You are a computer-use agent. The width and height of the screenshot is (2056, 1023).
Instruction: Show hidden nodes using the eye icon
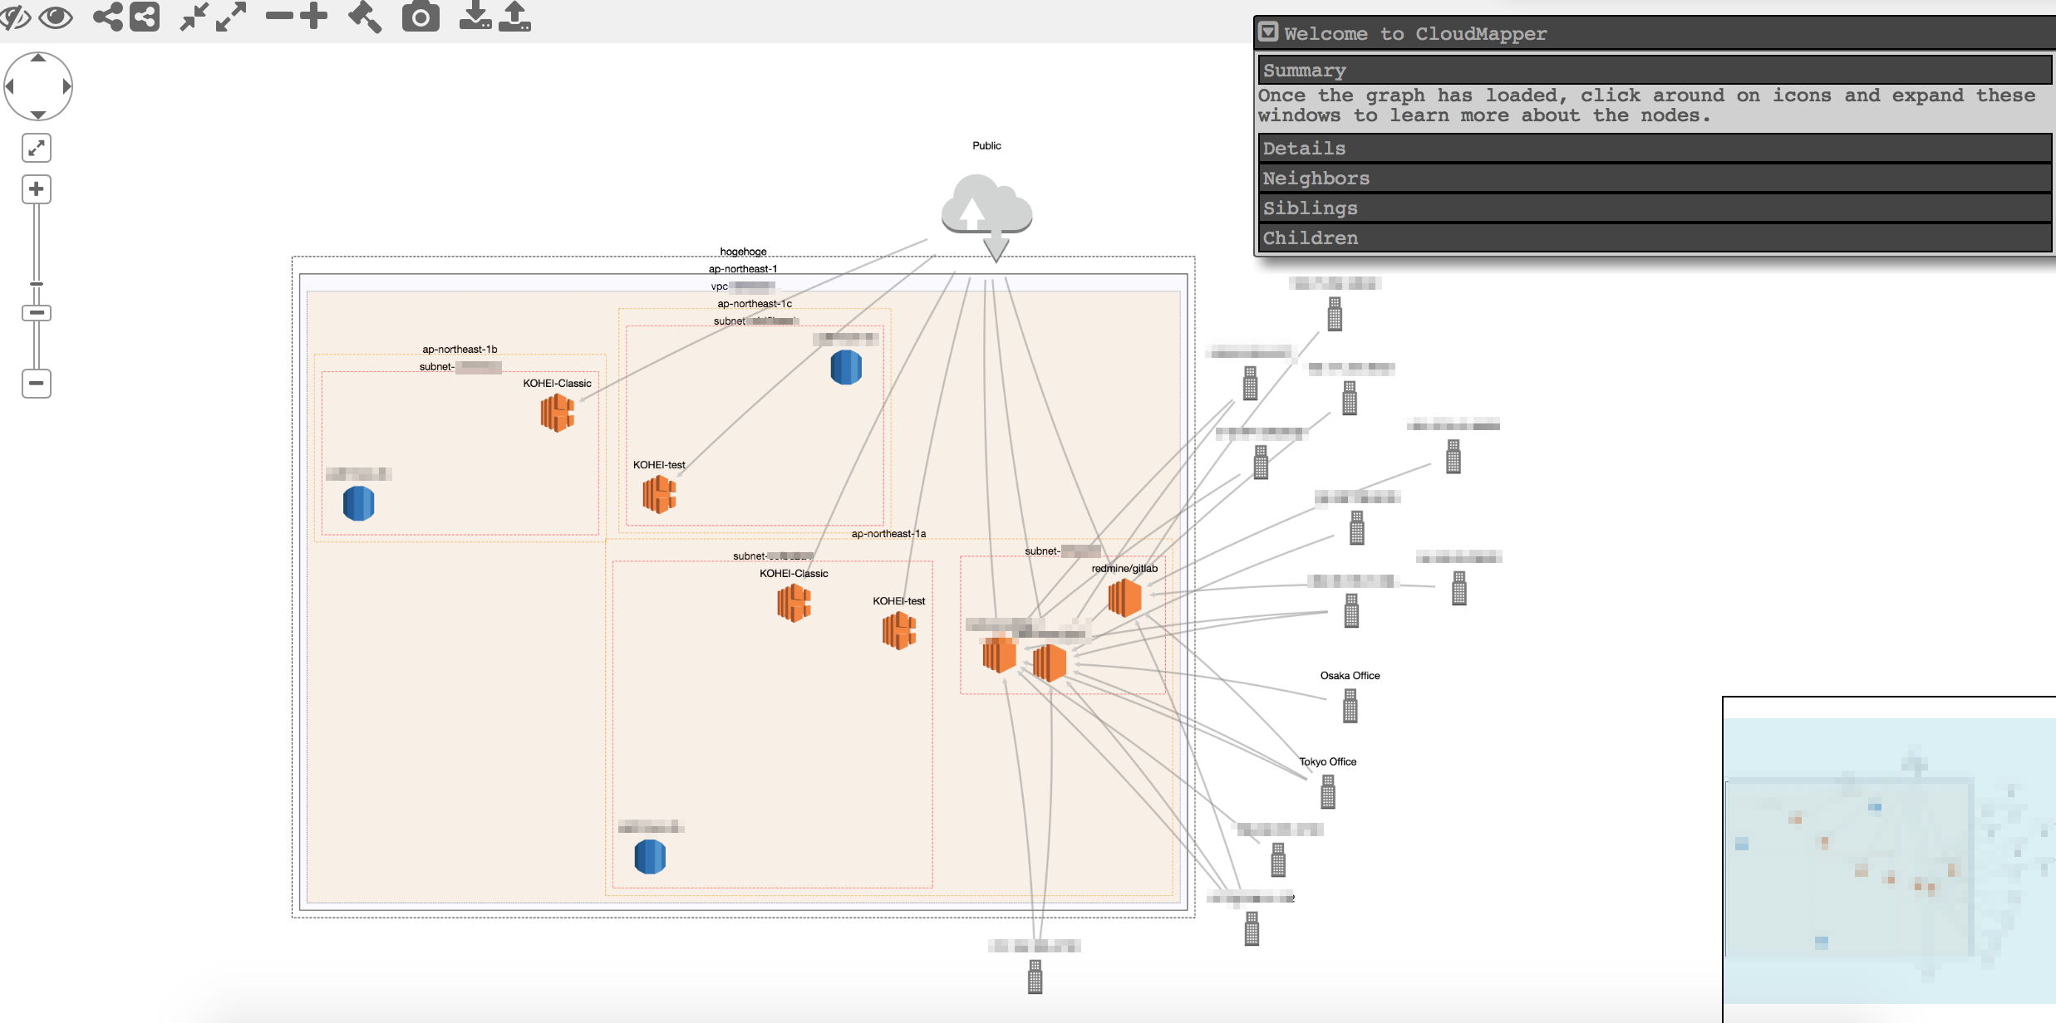56,17
